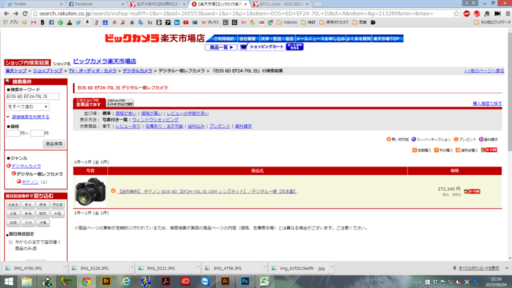512x288 pixels.
Task: Open the Gmail bookmark icon
Action: coord(33,22)
